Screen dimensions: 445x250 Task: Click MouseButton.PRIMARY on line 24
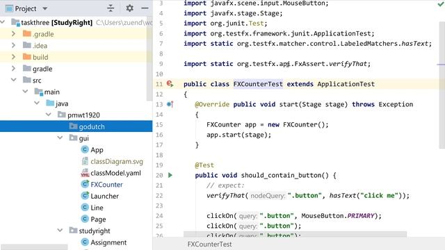pyautogui.click(x=338, y=216)
